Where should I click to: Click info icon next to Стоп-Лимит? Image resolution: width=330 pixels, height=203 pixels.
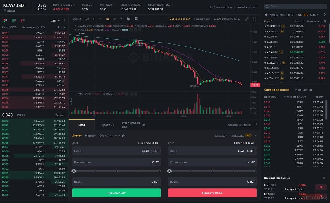(123, 136)
